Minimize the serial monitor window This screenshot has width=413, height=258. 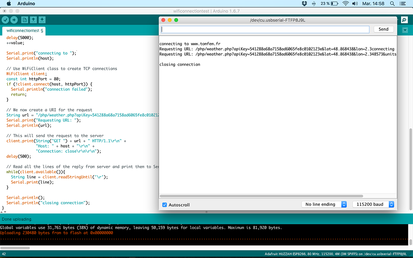(x=170, y=20)
